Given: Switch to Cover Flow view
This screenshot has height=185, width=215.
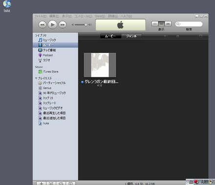Looking at the screenshot, I should [168, 24].
